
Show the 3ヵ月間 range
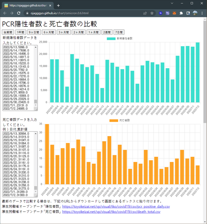(64, 32)
